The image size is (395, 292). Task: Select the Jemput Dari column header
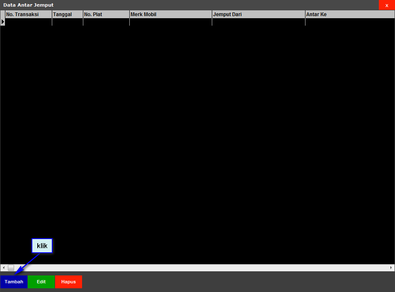pos(259,14)
